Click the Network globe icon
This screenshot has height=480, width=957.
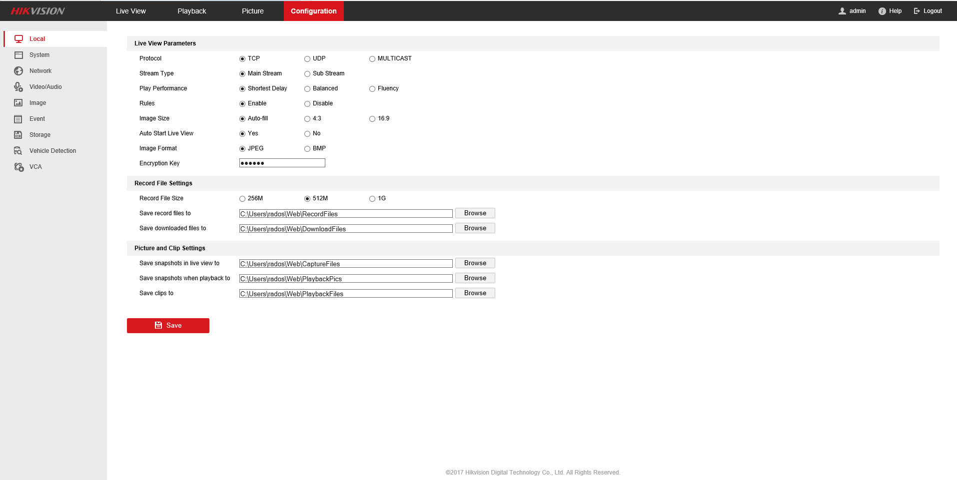point(18,71)
